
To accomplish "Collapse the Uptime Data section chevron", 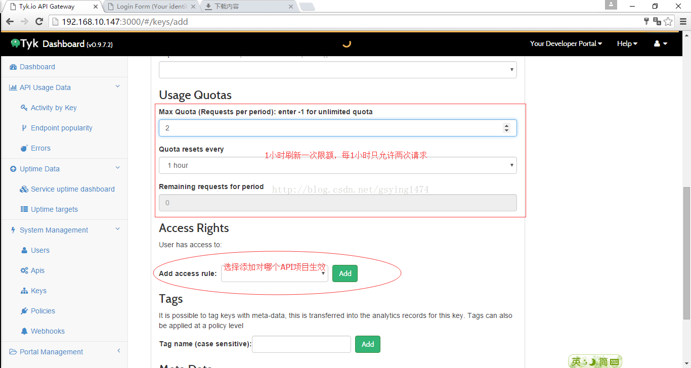I will [118, 168].
